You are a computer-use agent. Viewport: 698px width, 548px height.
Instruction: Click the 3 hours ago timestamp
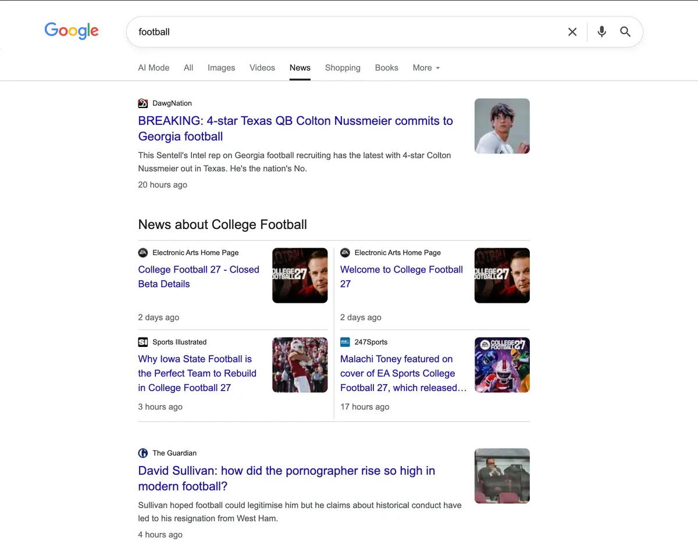(161, 407)
